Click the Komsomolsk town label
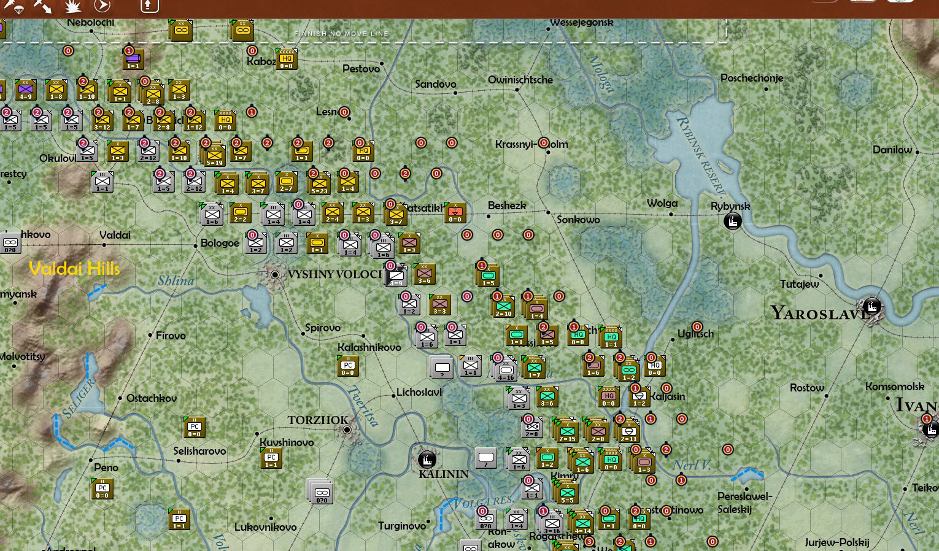Image resolution: width=939 pixels, height=551 pixels. (895, 387)
